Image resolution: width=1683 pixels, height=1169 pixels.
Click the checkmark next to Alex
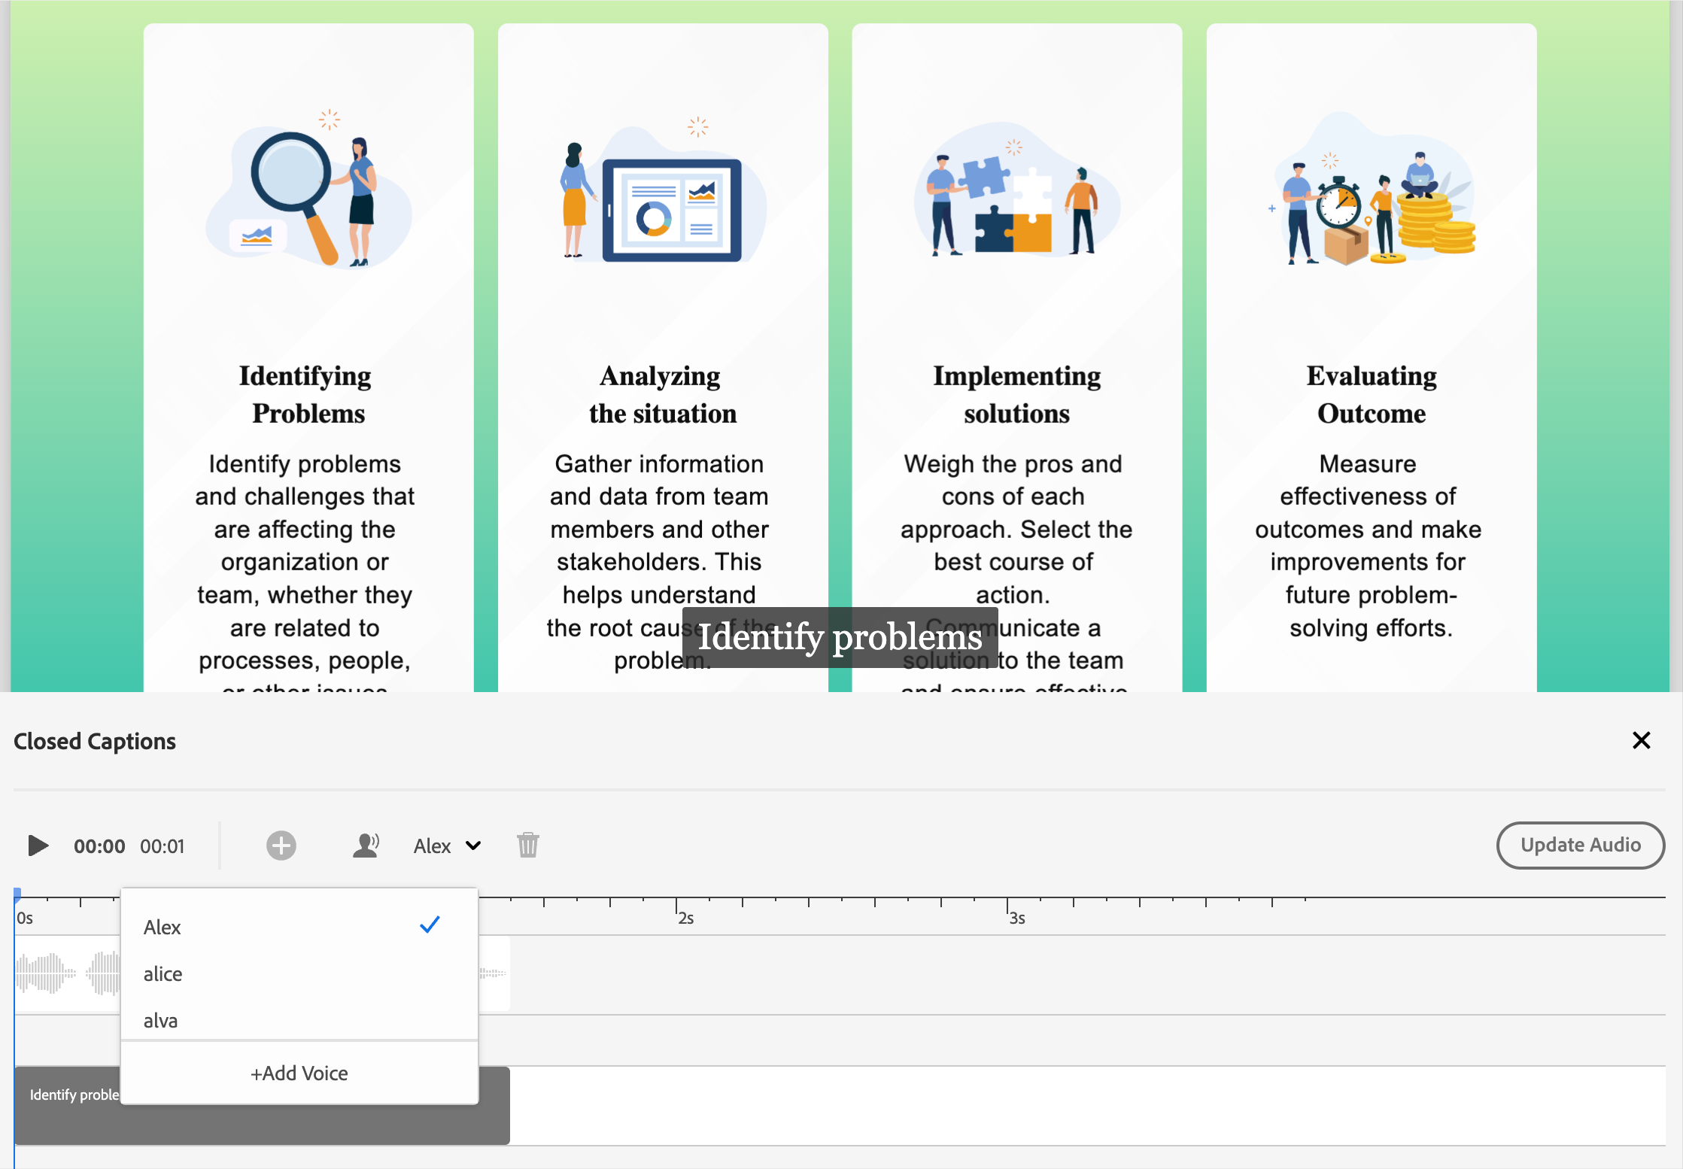pyautogui.click(x=430, y=924)
